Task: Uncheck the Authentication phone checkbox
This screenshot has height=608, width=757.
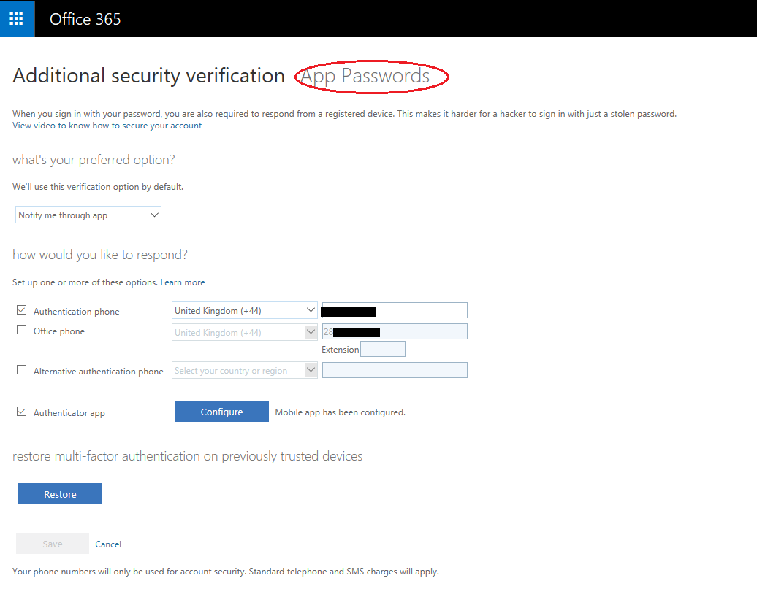Action: [21, 310]
